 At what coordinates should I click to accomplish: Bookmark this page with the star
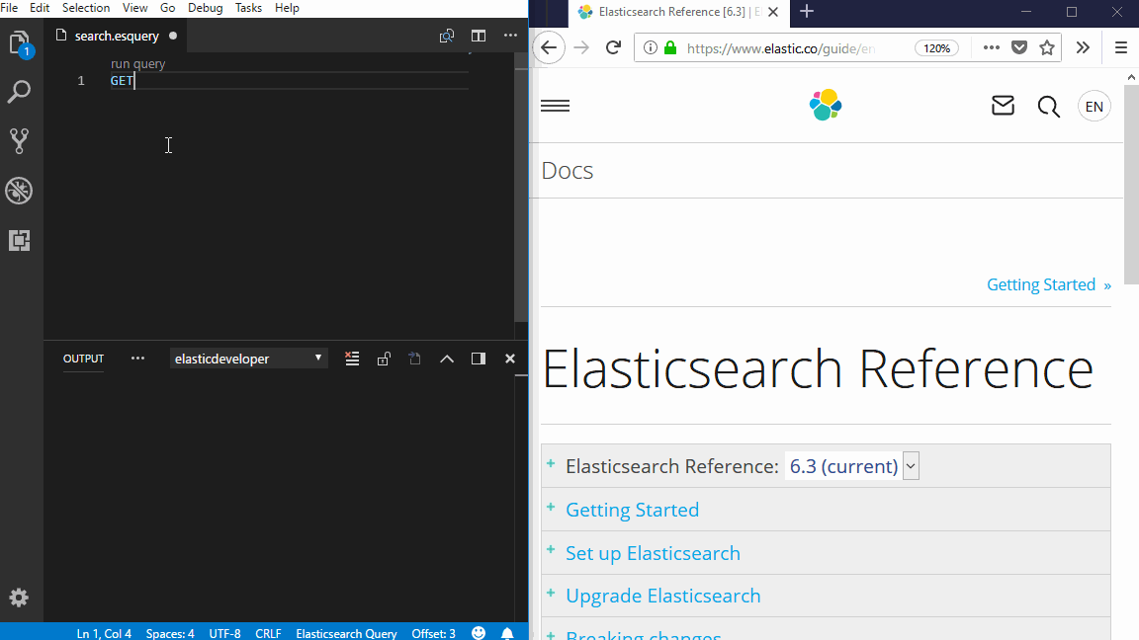coord(1047,47)
